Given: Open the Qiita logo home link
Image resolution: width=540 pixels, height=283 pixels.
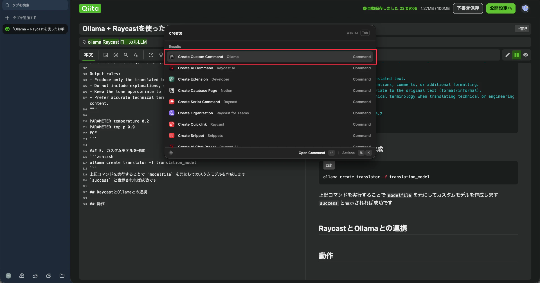Looking at the screenshot, I should 90,8.
